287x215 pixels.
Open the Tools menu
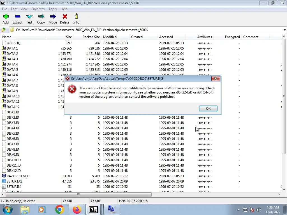coord(52,9)
